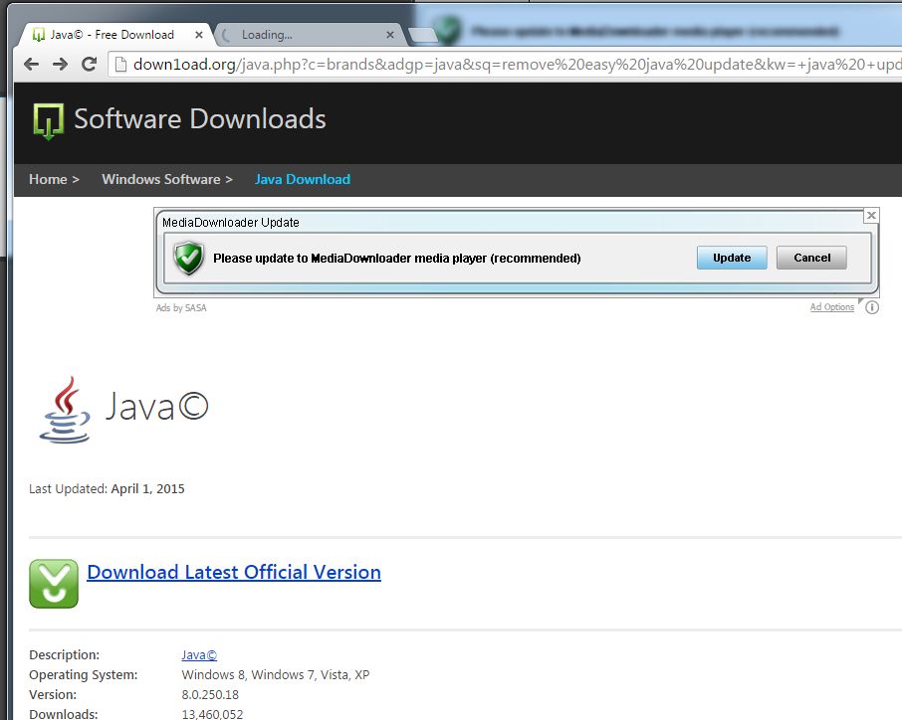Go forward using the browser forward arrow
902x720 pixels.
pos(60,64)
